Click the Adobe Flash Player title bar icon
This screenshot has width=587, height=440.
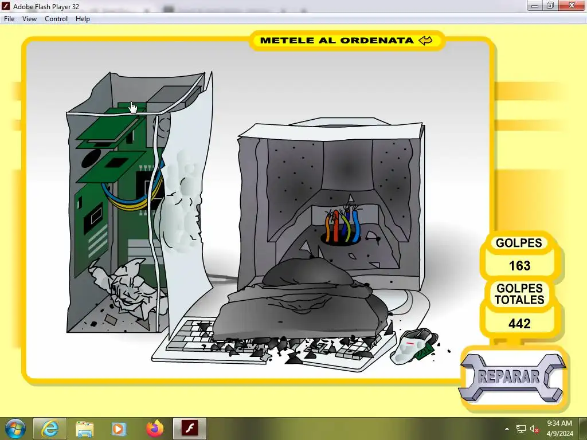pyautogui.click(x=6, y=6)
